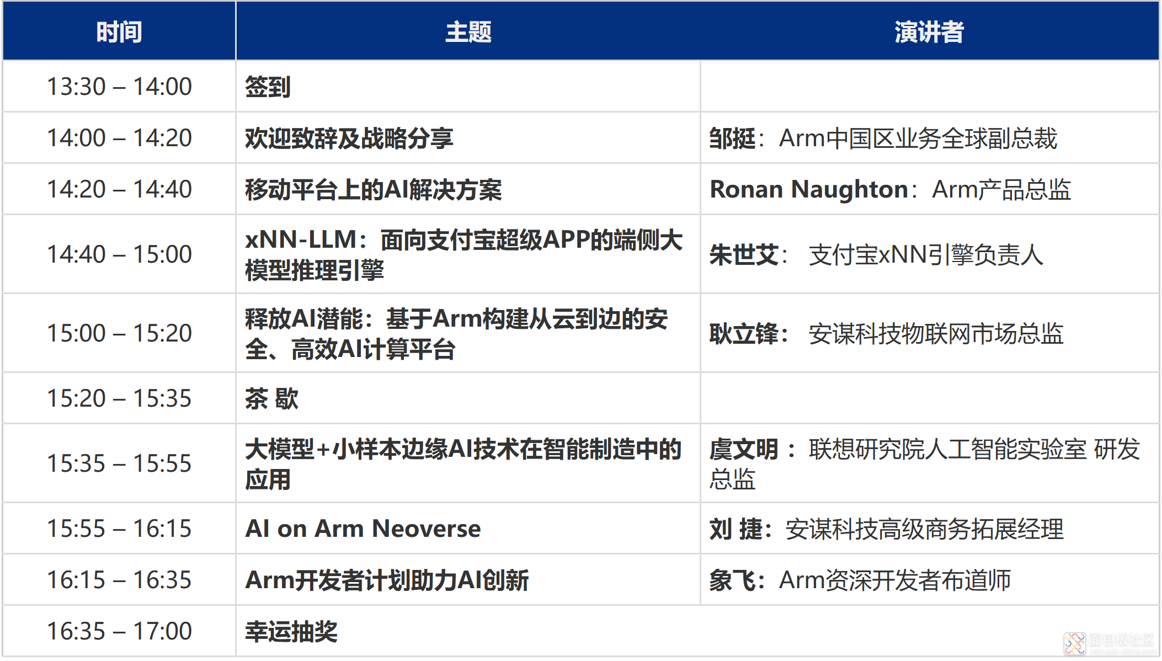Select the 16:35 – 17:00 time cell
Viewport: 1162px width, 661px height.
[x=119, y=631]
